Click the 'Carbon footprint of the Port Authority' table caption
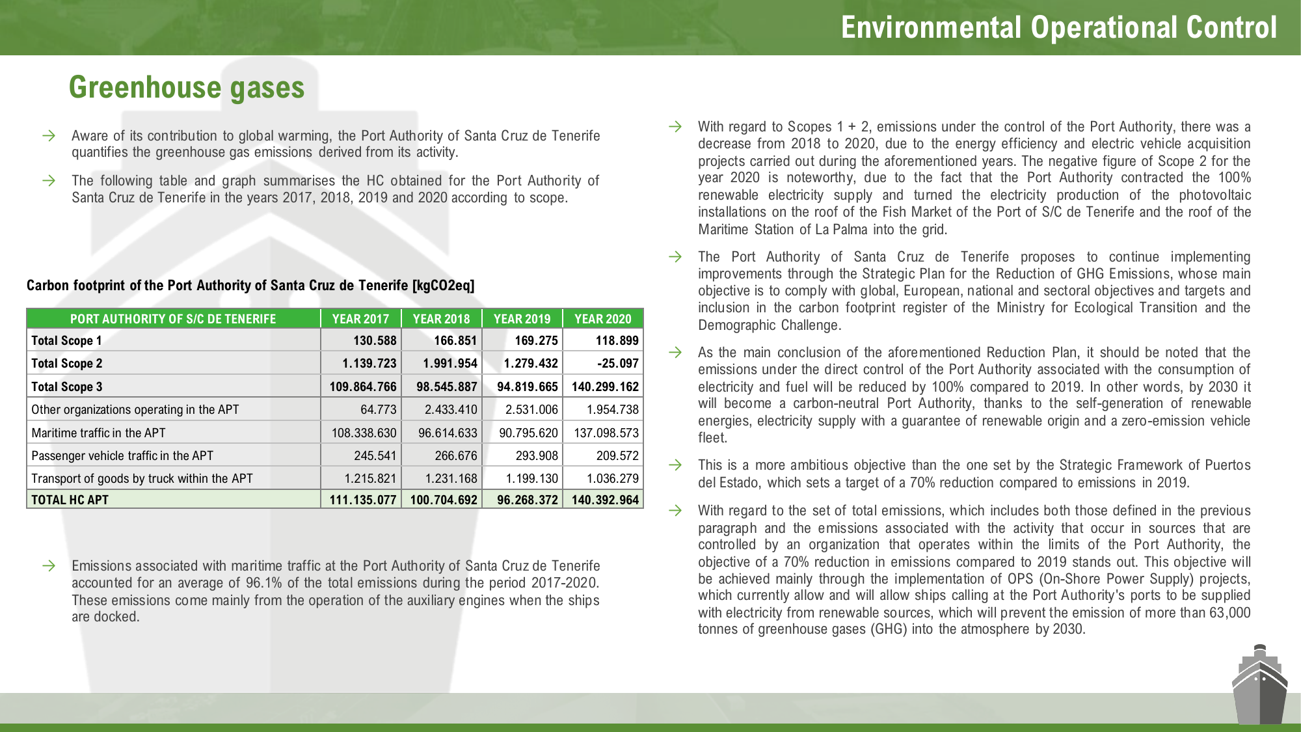Image resolution: width=1301 pixels, height=732 pixels. click(250, 285)
